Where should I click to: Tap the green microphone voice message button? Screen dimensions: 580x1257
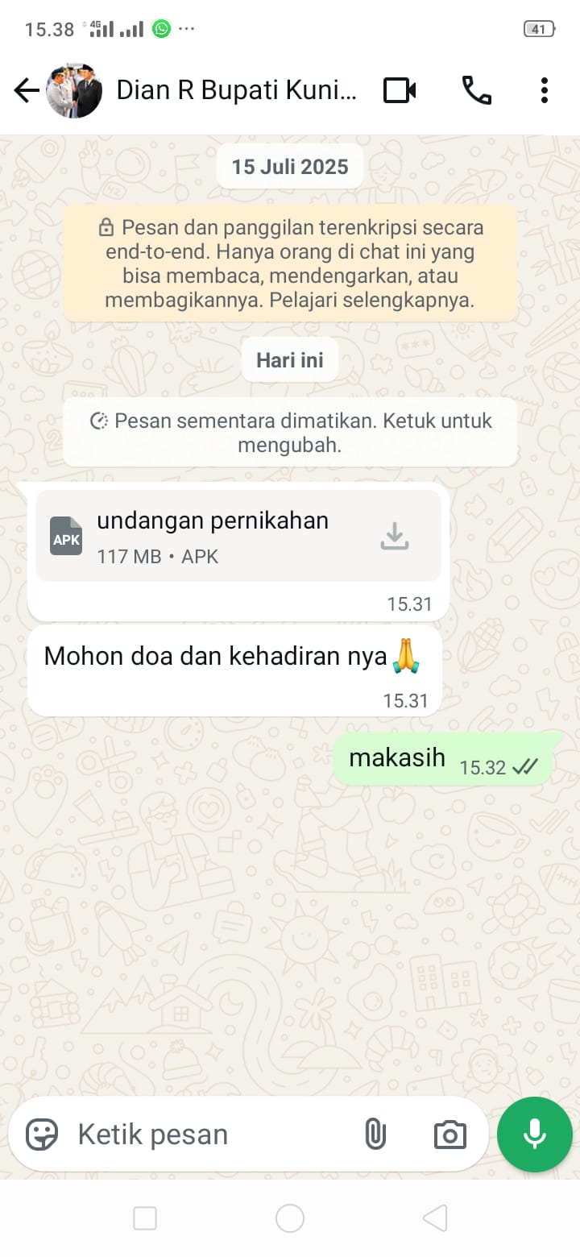pyautogui.click(x=535, y=1135)
